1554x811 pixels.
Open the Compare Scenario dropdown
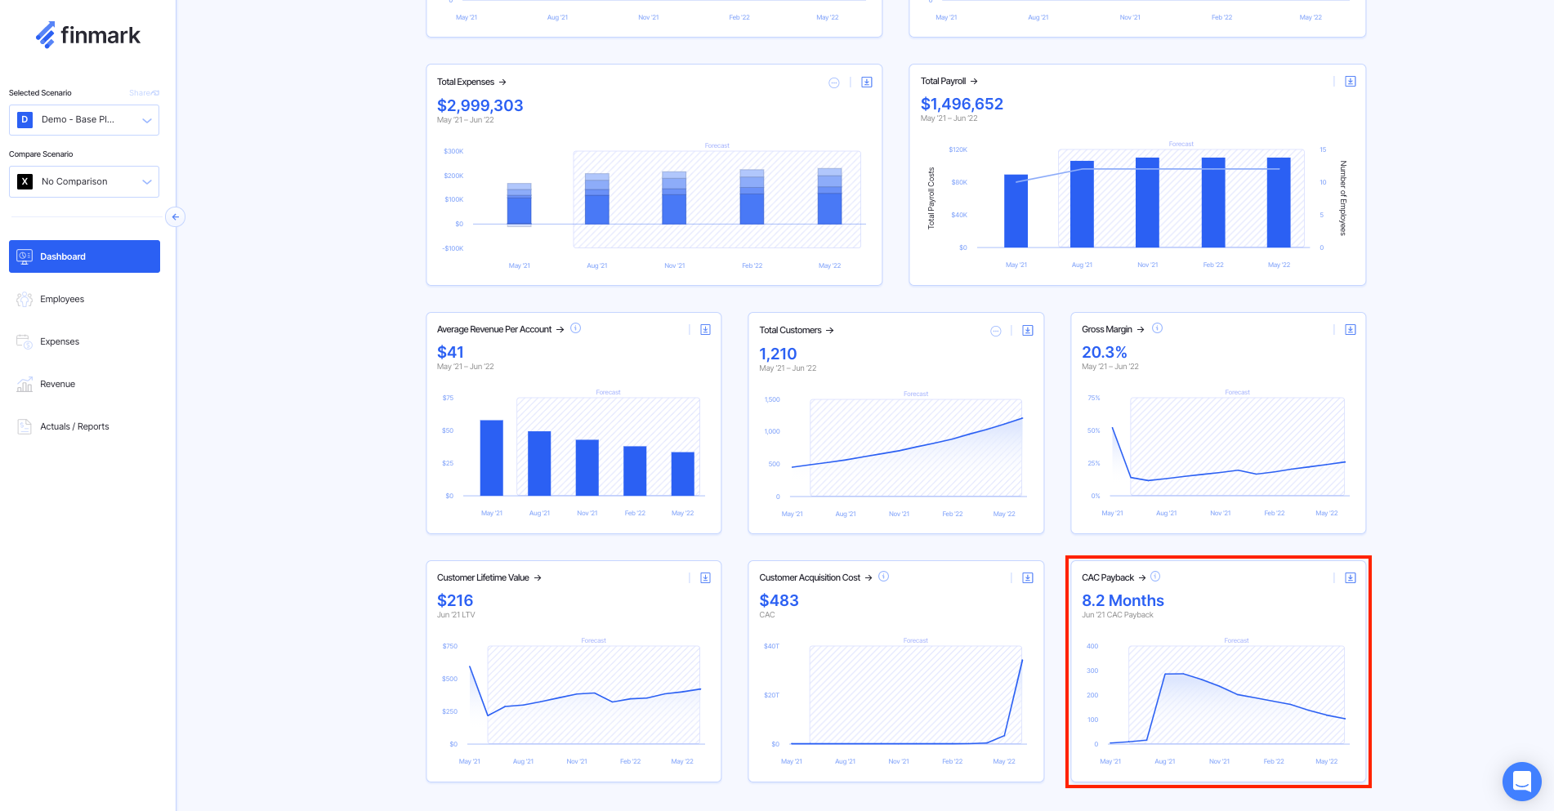click(84, 181)
